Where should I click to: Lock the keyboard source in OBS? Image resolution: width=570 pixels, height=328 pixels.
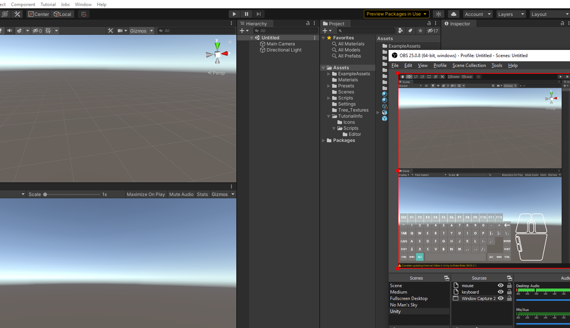click(509, 292)
